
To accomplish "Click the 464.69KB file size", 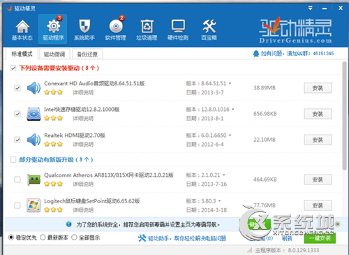I will pos(265,180).
